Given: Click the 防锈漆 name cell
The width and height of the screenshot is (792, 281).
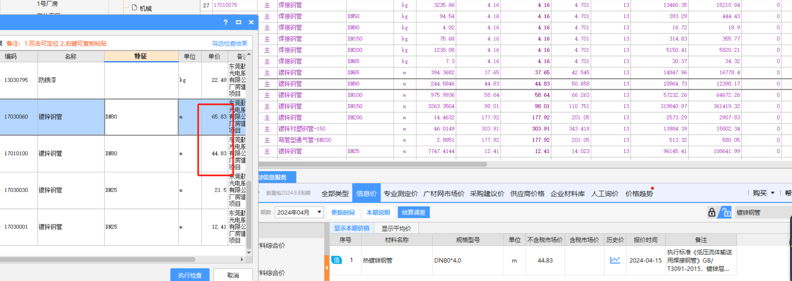Looking at the screenshot, I should point(71,80).
